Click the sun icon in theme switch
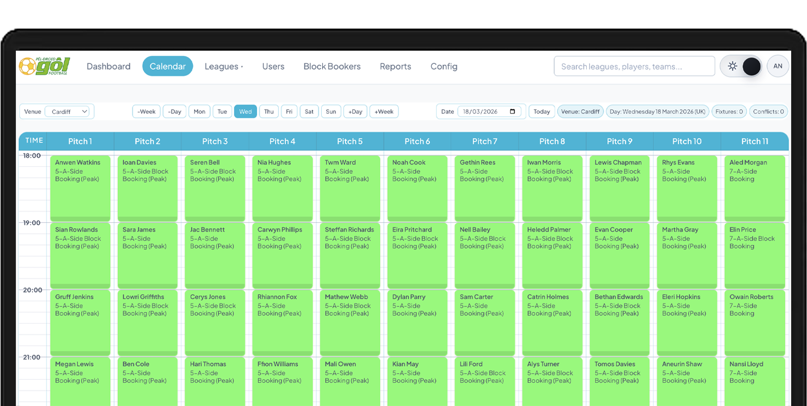The width and height of the screenshot is (807, 406). click(732, 67)
